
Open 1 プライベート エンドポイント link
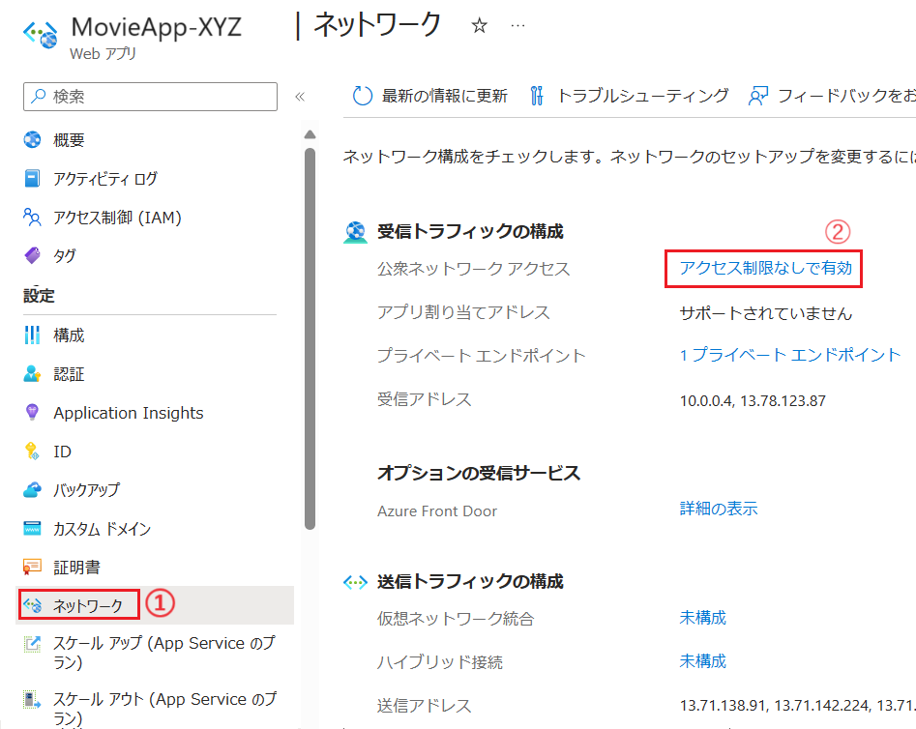[x=790, y=355]
